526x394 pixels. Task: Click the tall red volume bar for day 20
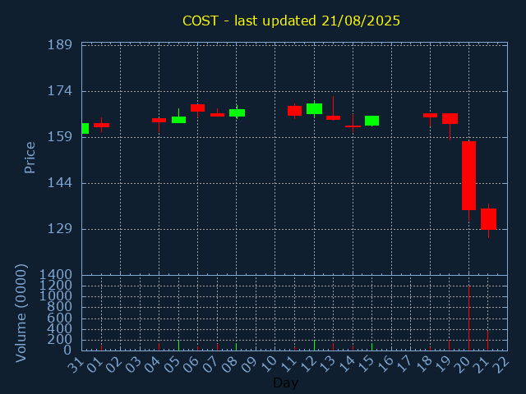coord(468,318)
